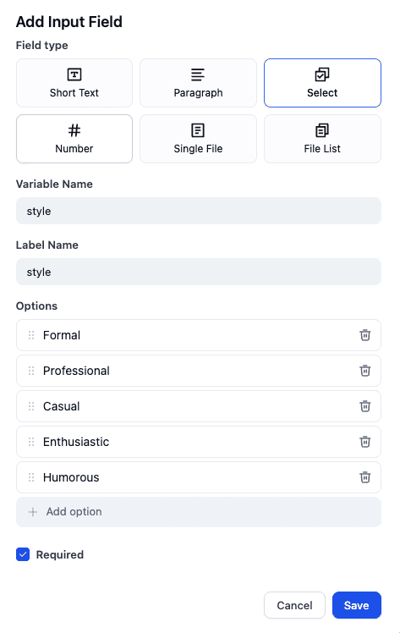The image size is (400, 633).
Task: Delete the Enthusiastic option via its trash icon
Action: coord(365,442)
